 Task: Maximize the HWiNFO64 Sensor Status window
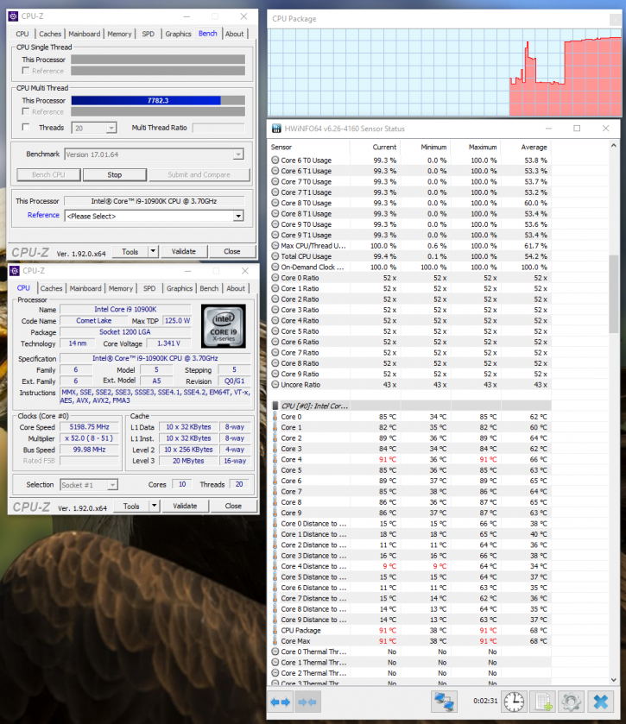(x=577, y=129)
